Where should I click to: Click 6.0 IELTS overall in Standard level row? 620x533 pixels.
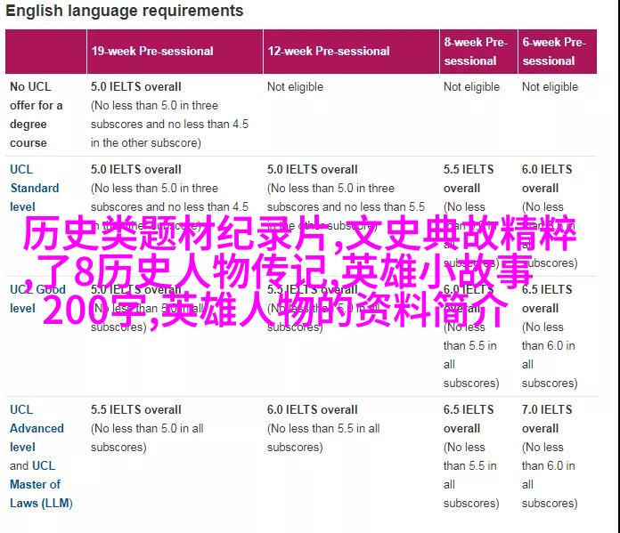[547, 179]
